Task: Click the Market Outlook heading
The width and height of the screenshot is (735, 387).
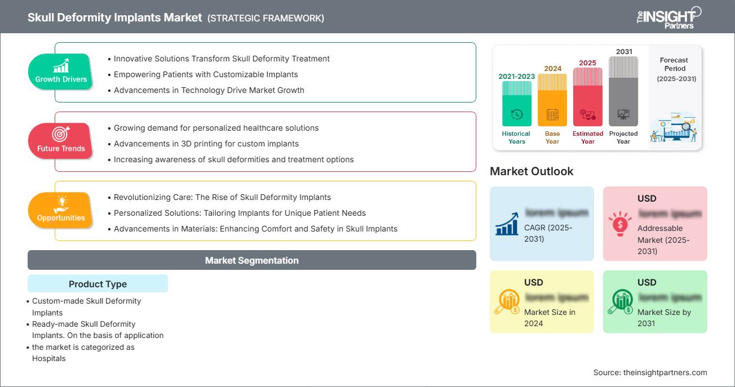Action: (x=532, y=171)
